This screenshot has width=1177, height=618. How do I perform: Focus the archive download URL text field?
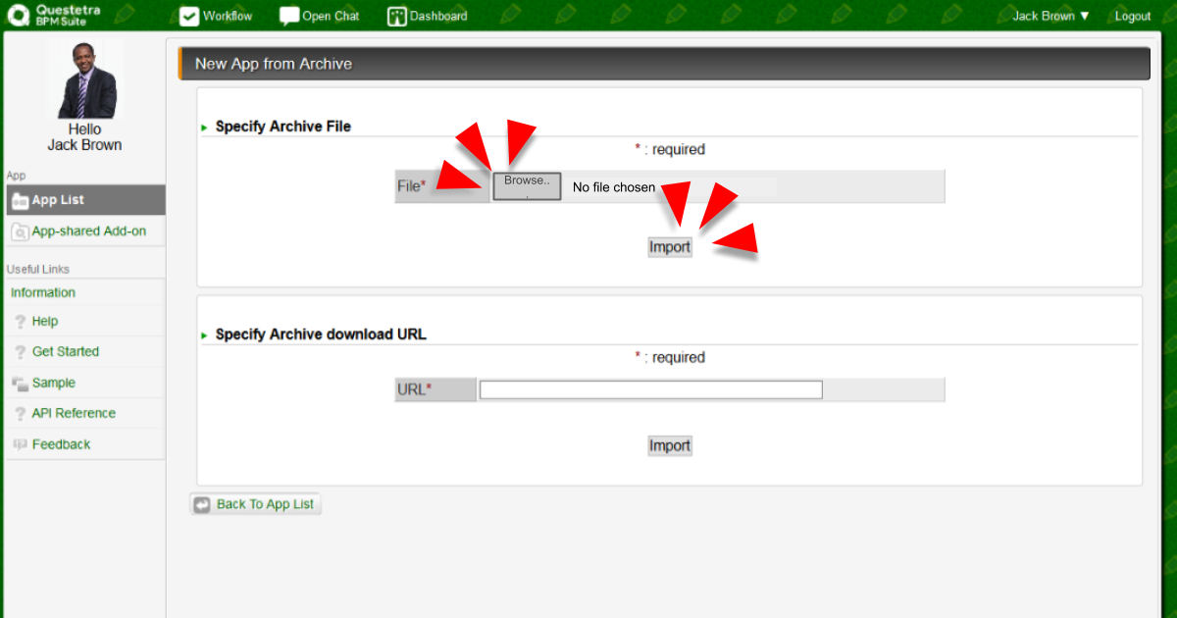click(x=650, y=389)
